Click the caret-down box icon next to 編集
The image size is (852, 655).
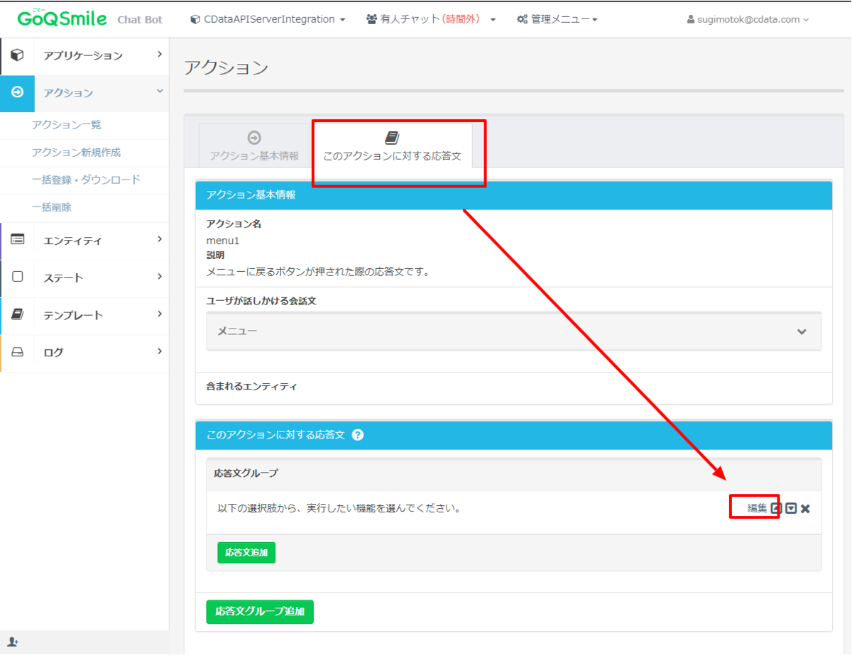pos(791,508)
